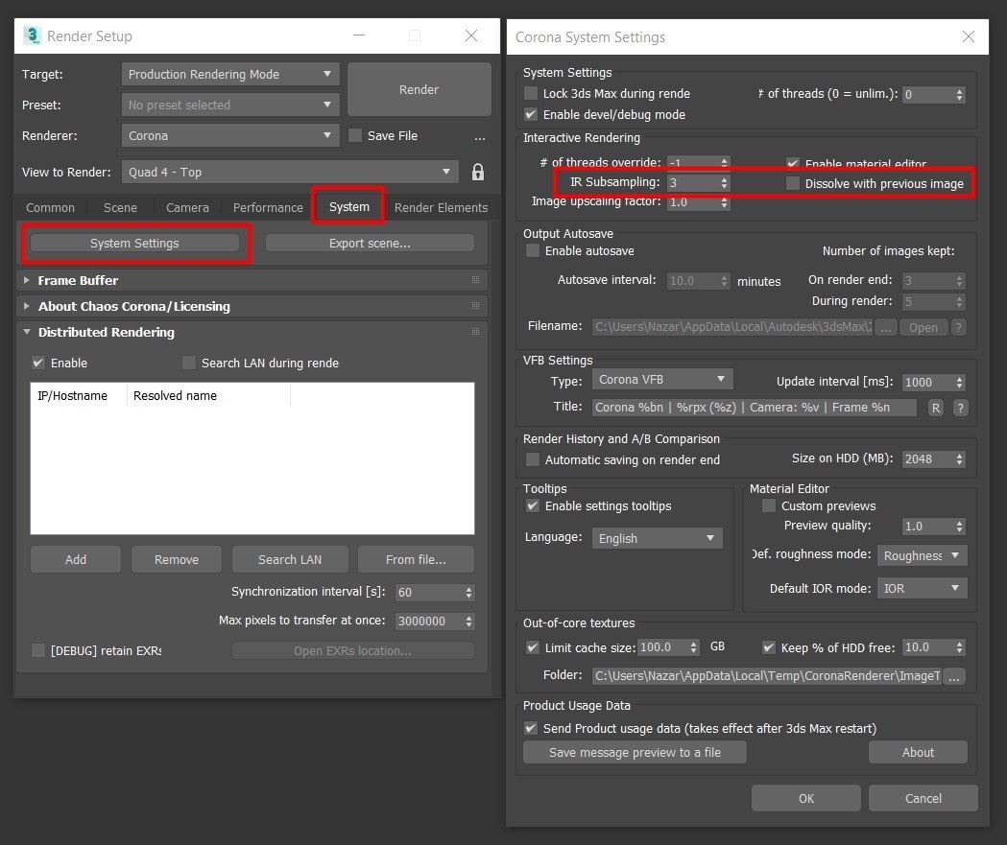Click the viewport lock icon next to View to Render
Screen dimensions: 1007x845
pos(477,172)
